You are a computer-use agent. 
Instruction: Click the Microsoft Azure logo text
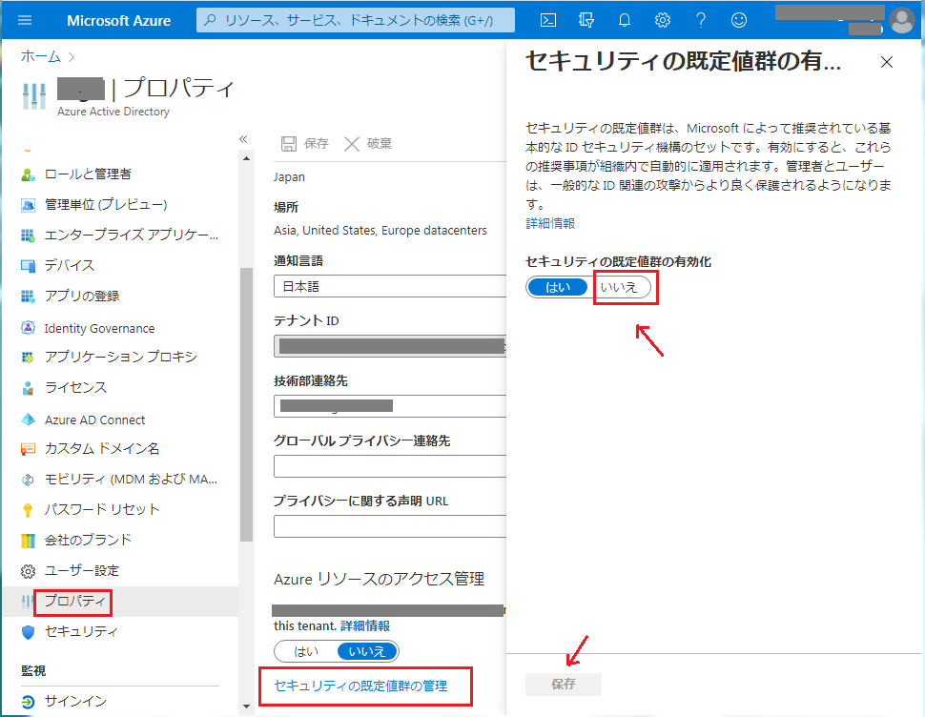[118, 21]
